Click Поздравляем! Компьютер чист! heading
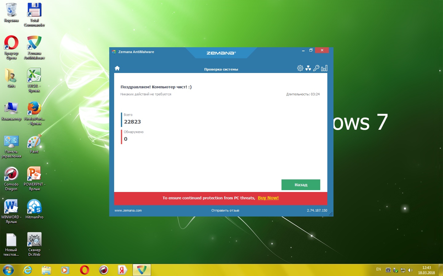Screen dimensions: 443x276 156,87
